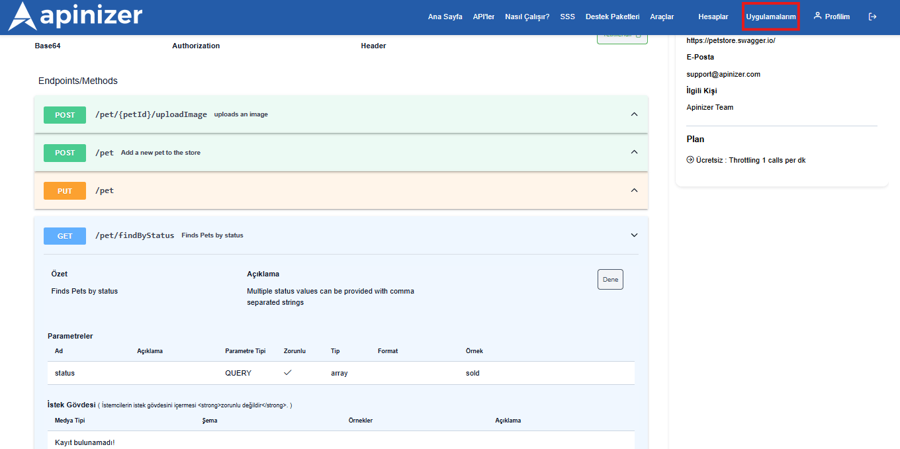Expand the POST /pet endpoint chevron

tap(634, 152)
